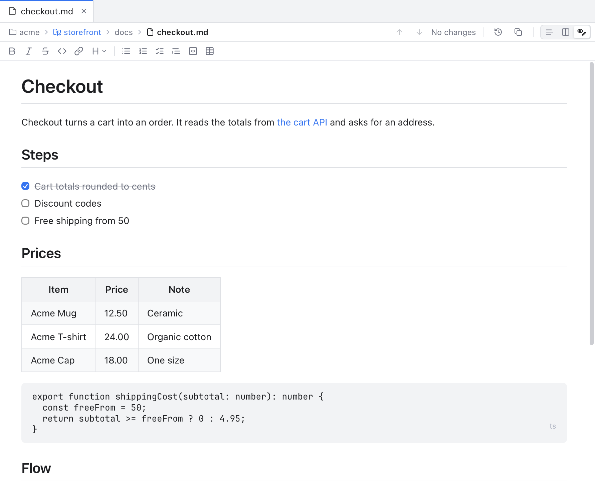This screenshot has width=595, height=490.
Task: Open 'the cart API' link
Action: [x=302, y=122]
